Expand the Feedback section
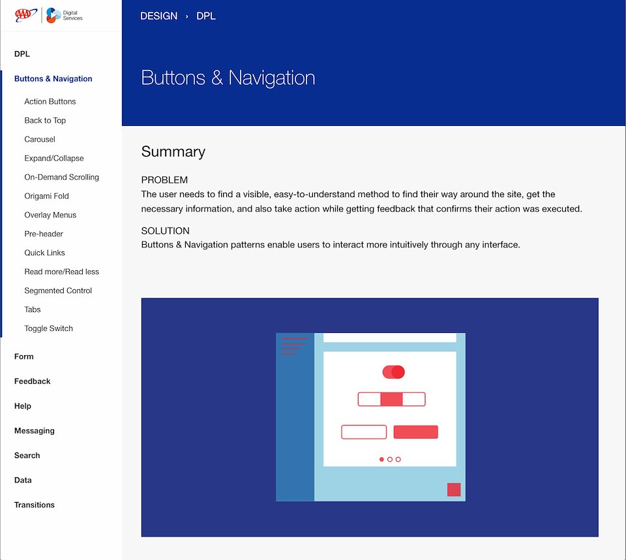 pyautogui.click(x=33, y=381)
